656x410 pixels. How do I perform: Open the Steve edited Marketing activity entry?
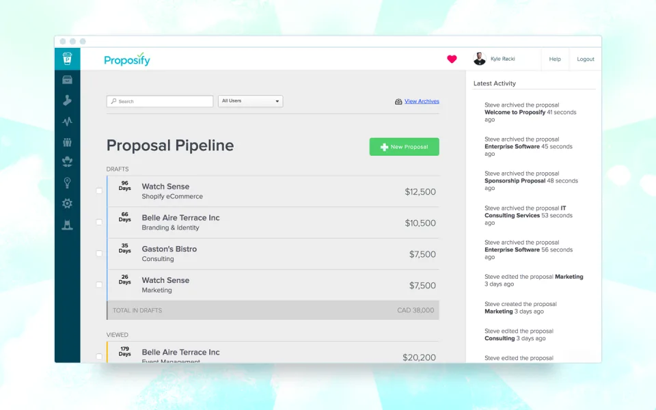click(534, 280)
